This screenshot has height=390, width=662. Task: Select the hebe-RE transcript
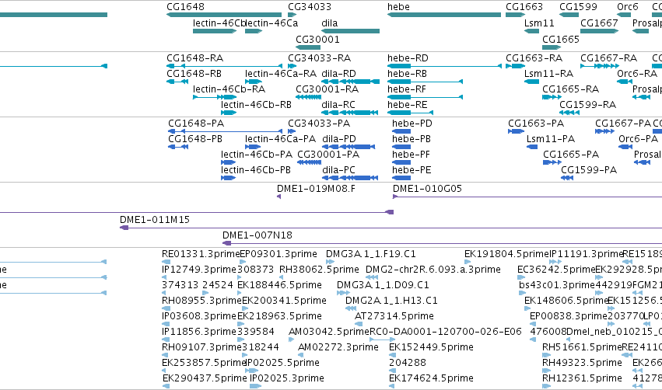pos(411,113)
